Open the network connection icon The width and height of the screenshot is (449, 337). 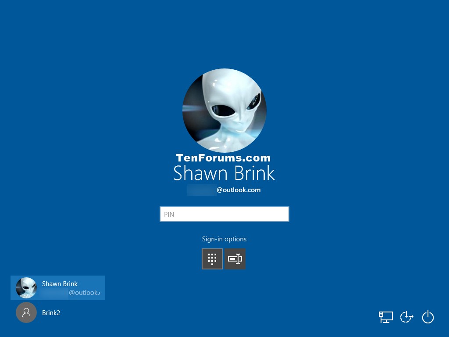(386, 317)
